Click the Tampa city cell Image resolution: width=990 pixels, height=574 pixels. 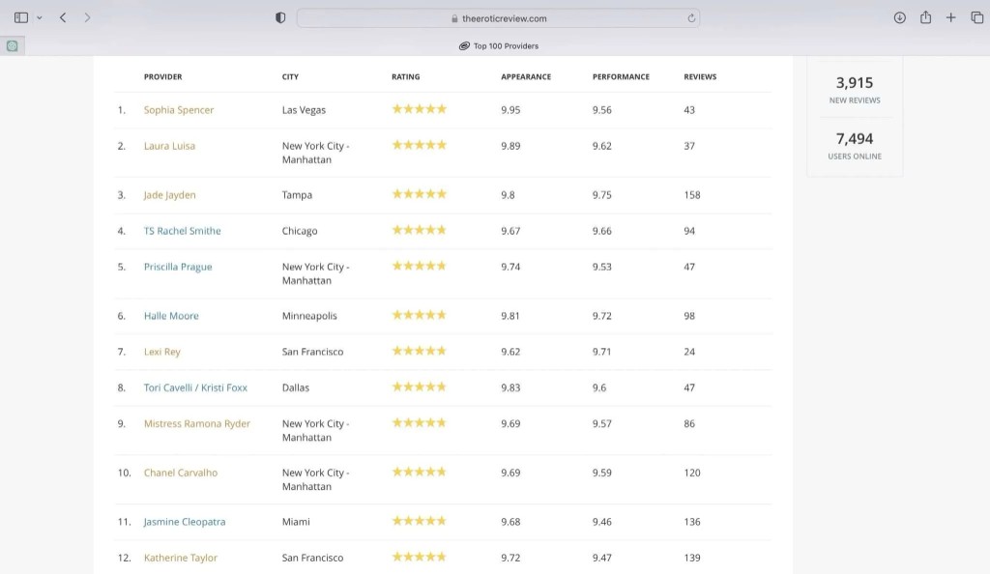(x=297, y=195)
